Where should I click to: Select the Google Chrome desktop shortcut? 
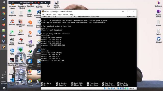click(x=30, y=83)
